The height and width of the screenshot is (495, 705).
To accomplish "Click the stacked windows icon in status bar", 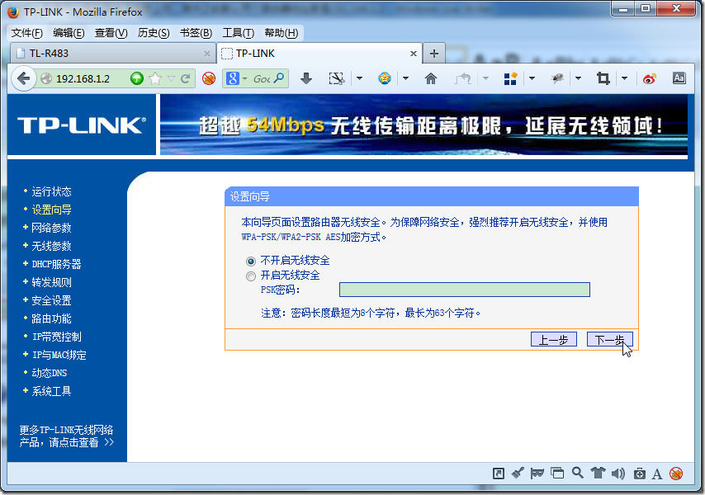I will pyautogui.click(x=557, y=474).
